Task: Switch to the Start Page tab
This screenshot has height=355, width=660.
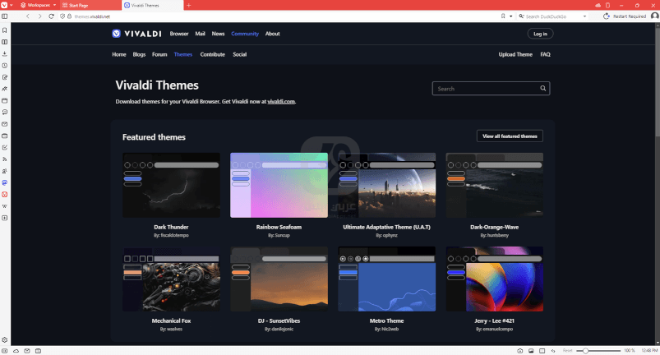Action: pos(90,6)
